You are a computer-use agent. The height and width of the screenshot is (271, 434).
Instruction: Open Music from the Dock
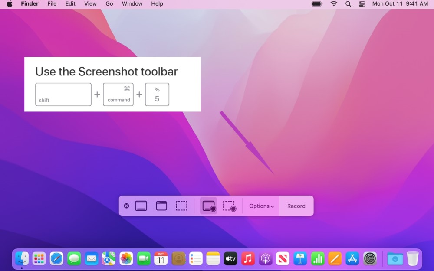[248, 259]
